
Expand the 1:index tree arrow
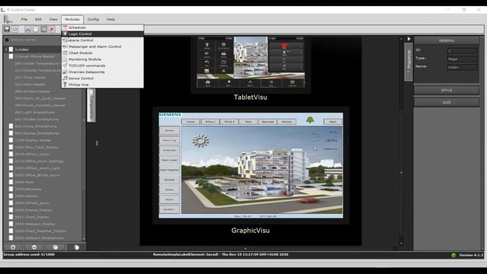pyautogui.click(x=6, y=49)
